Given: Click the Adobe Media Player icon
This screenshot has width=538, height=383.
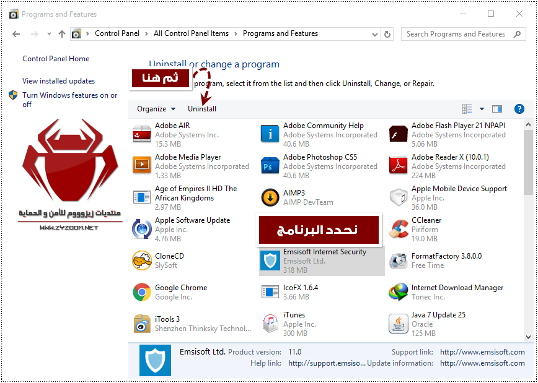Looking at the screenshot, I should [142, 165].
